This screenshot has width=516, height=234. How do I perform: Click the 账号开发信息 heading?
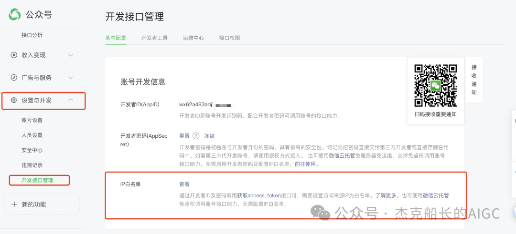coord(143,82)
